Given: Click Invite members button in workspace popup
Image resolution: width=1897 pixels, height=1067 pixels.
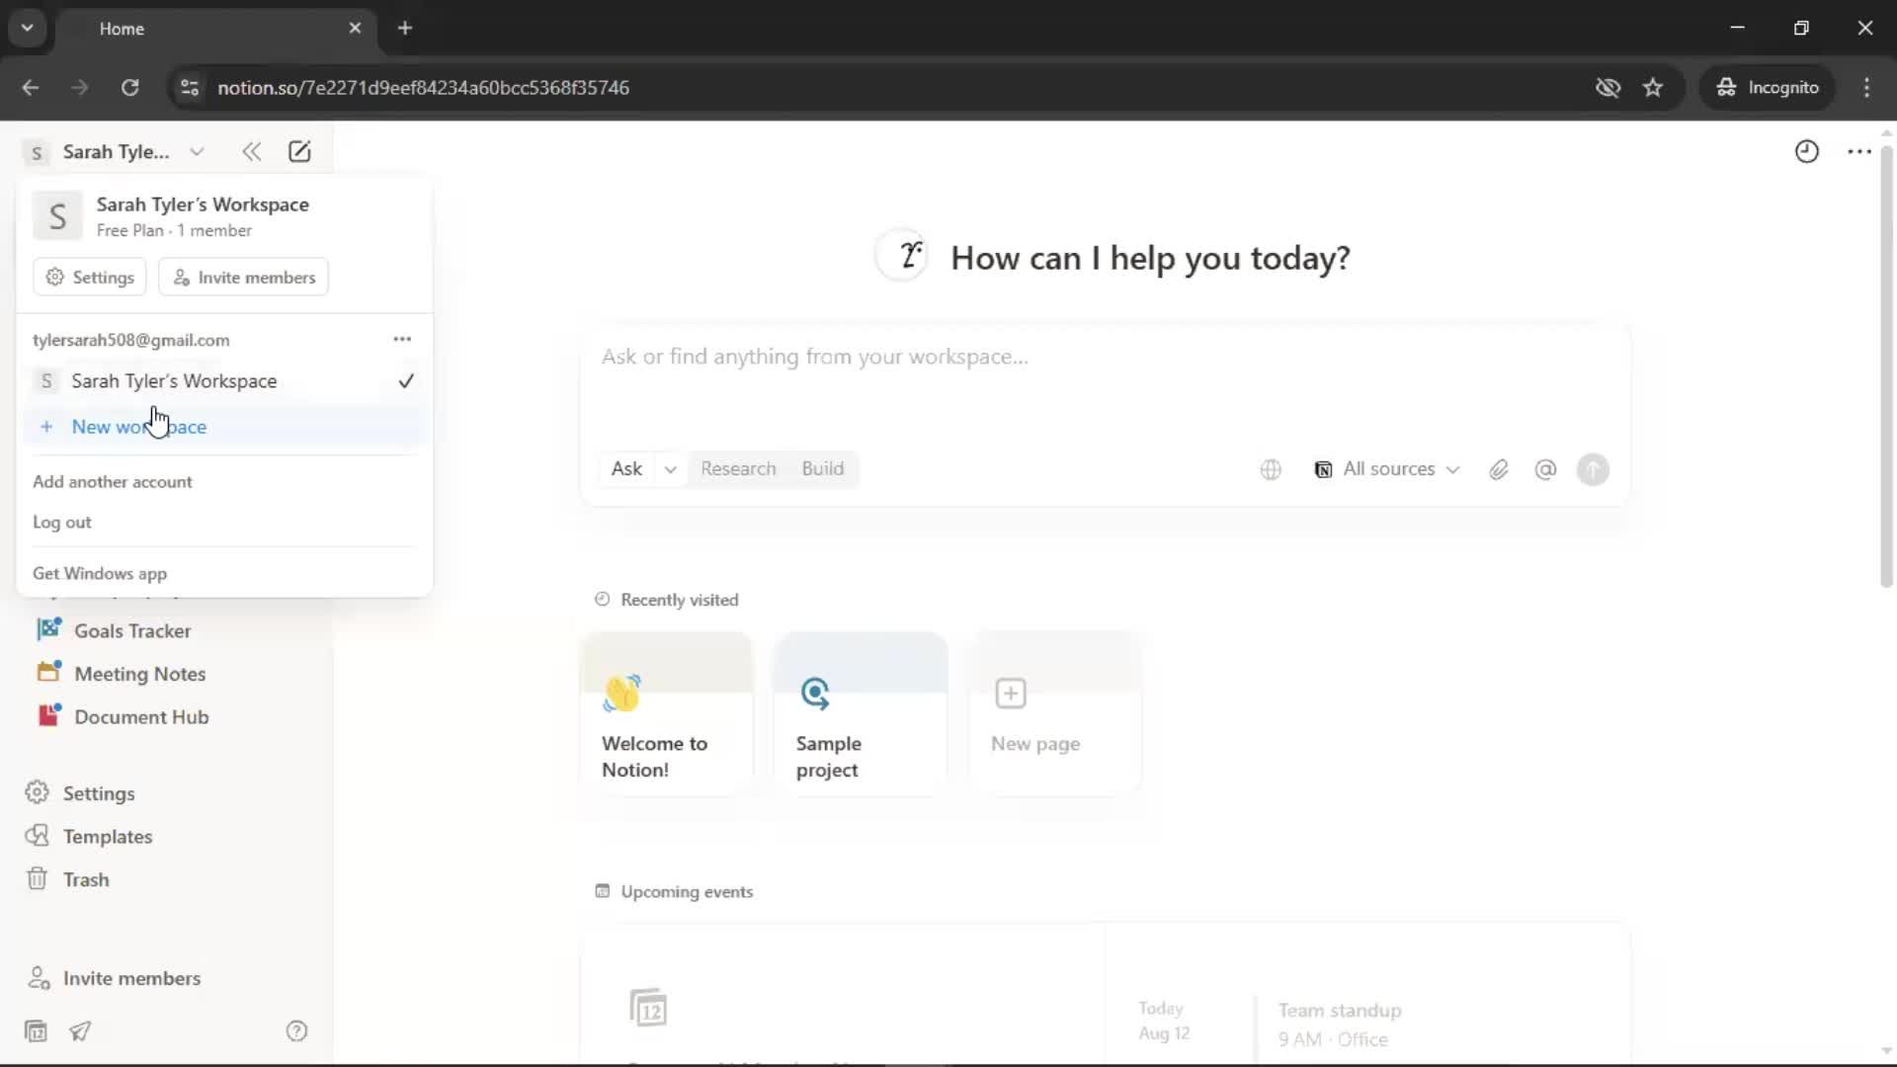Looking at the screenshot, I should (244, 278).
